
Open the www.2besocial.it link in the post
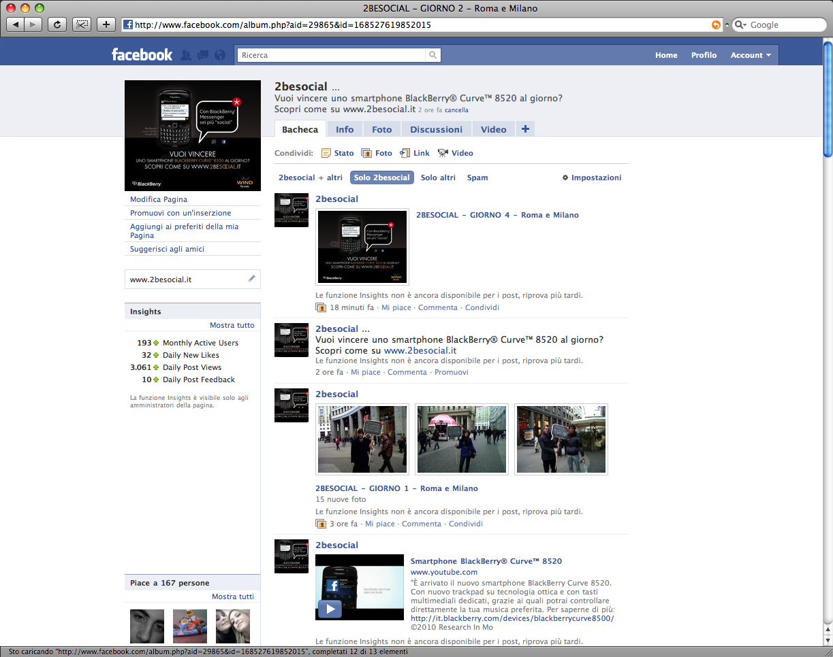click(x=420, y=350)
